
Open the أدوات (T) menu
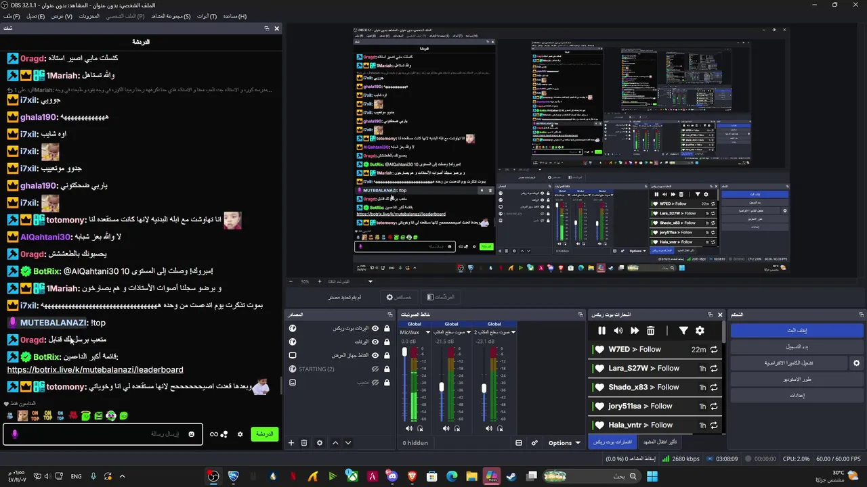point(207,16)
